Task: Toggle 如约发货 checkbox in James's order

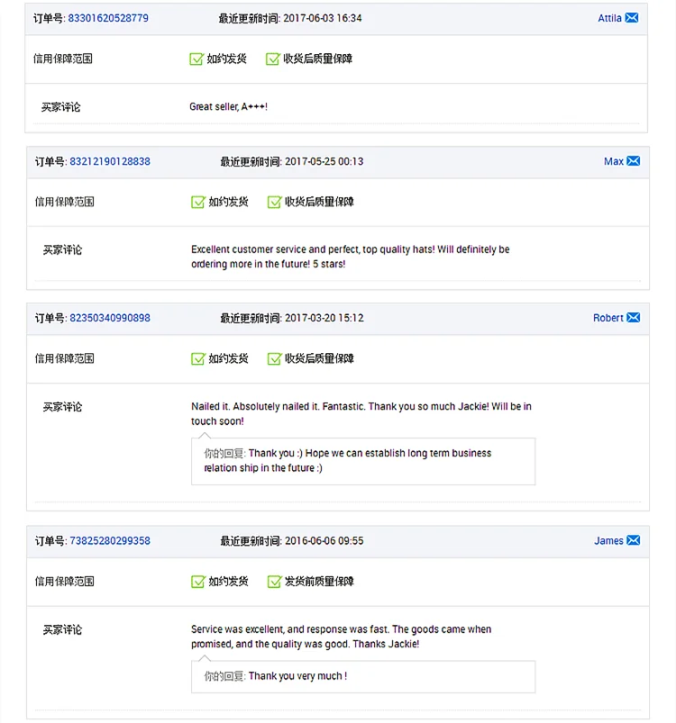Action: (198, 582)
